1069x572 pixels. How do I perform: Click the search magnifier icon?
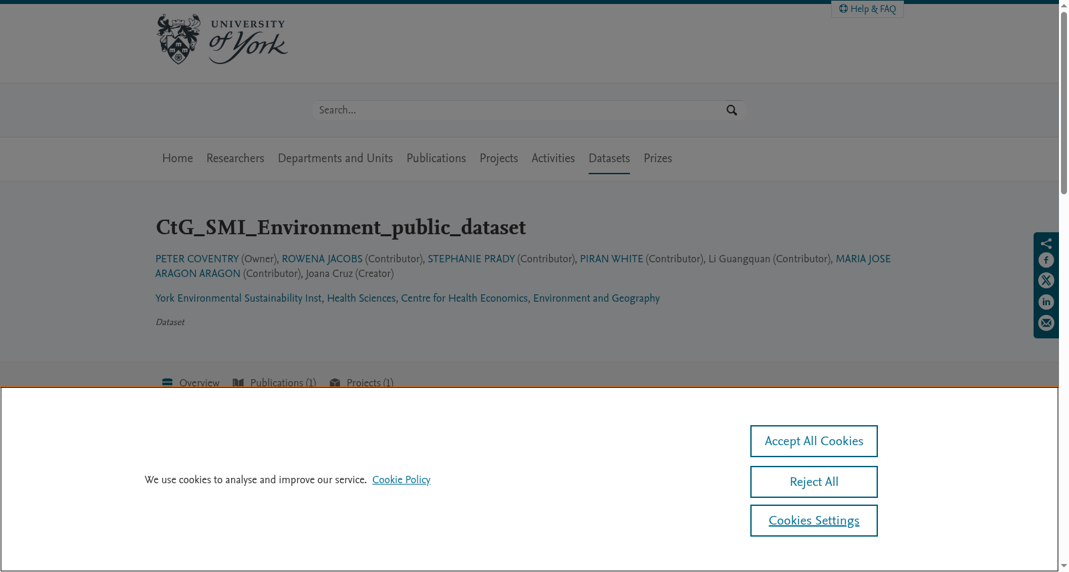coord(732,110)
